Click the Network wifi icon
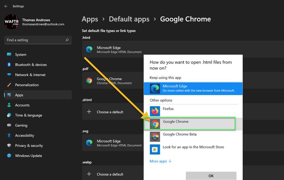 [x=9, y=74]
